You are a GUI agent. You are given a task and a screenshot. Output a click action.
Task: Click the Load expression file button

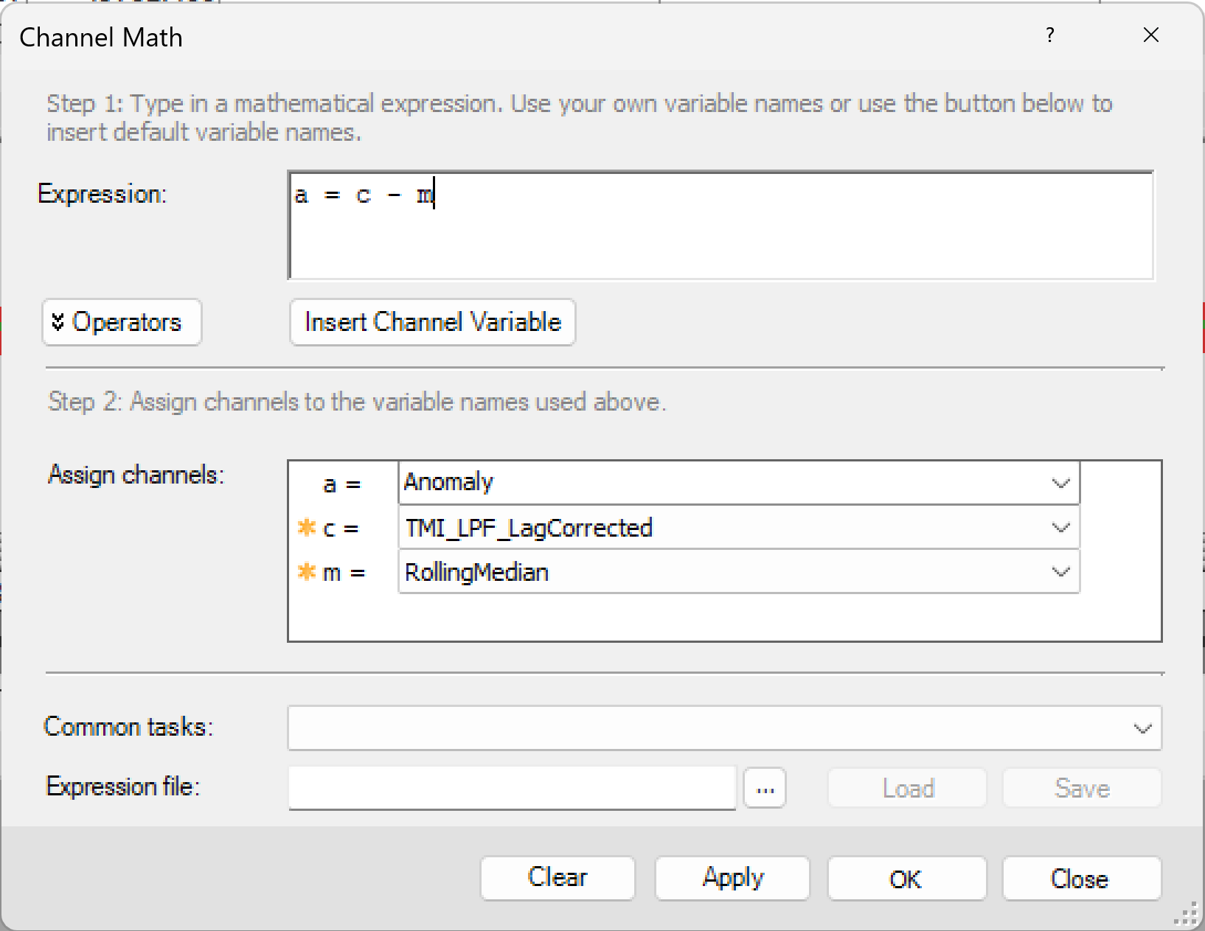point(907,788)
